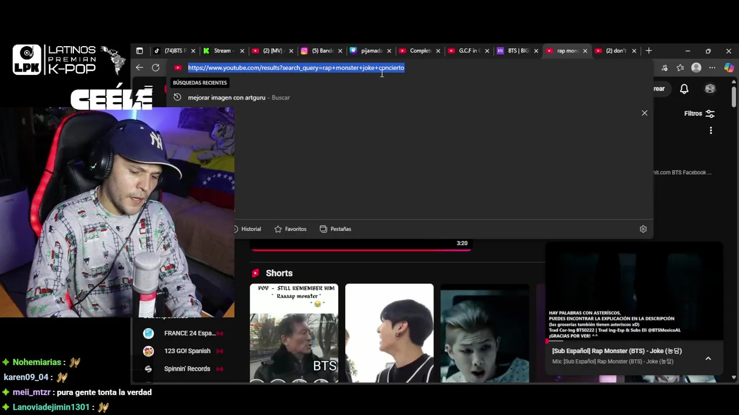Open a new browser tab
This screenshot has height=415, width=739.
648,51
